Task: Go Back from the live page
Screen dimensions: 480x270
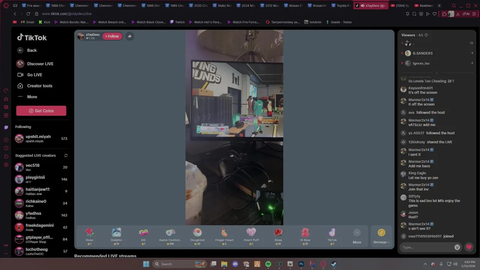Action: point(27,50)
